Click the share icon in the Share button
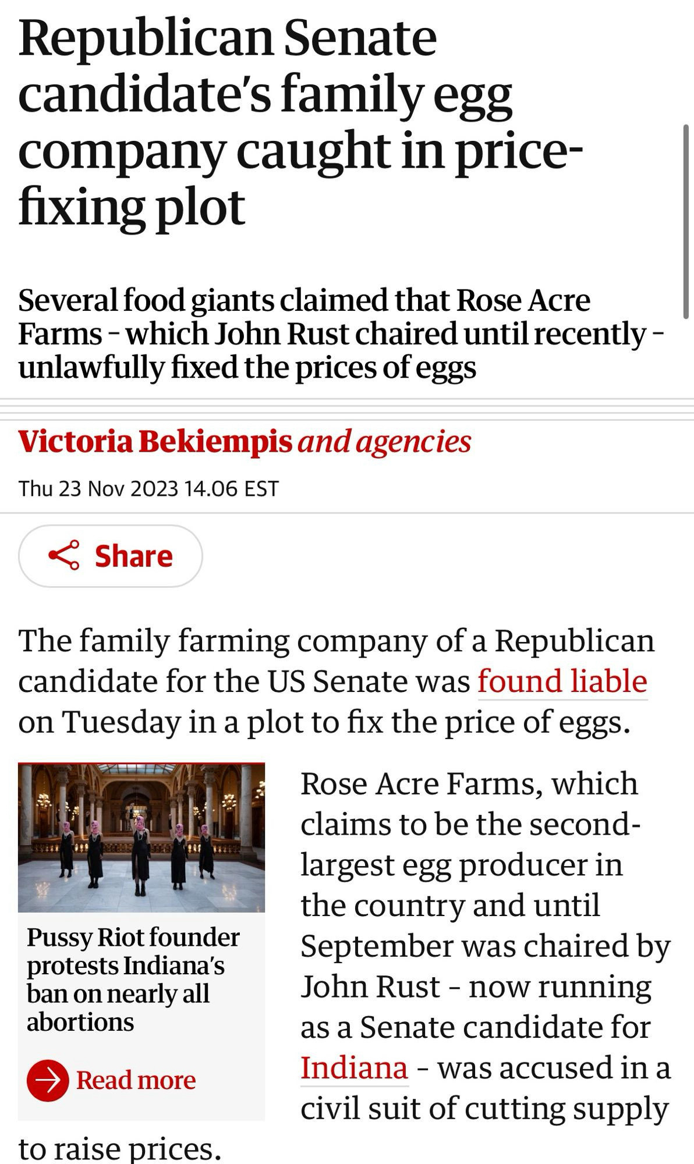Viewport: 694px width, 1164px height. point(64,555)
